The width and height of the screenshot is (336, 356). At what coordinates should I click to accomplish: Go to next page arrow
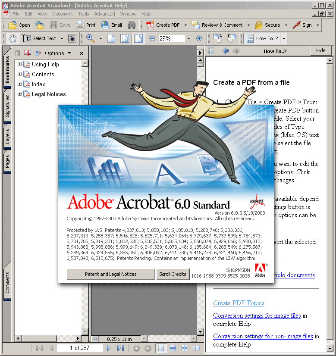[109, 348]
